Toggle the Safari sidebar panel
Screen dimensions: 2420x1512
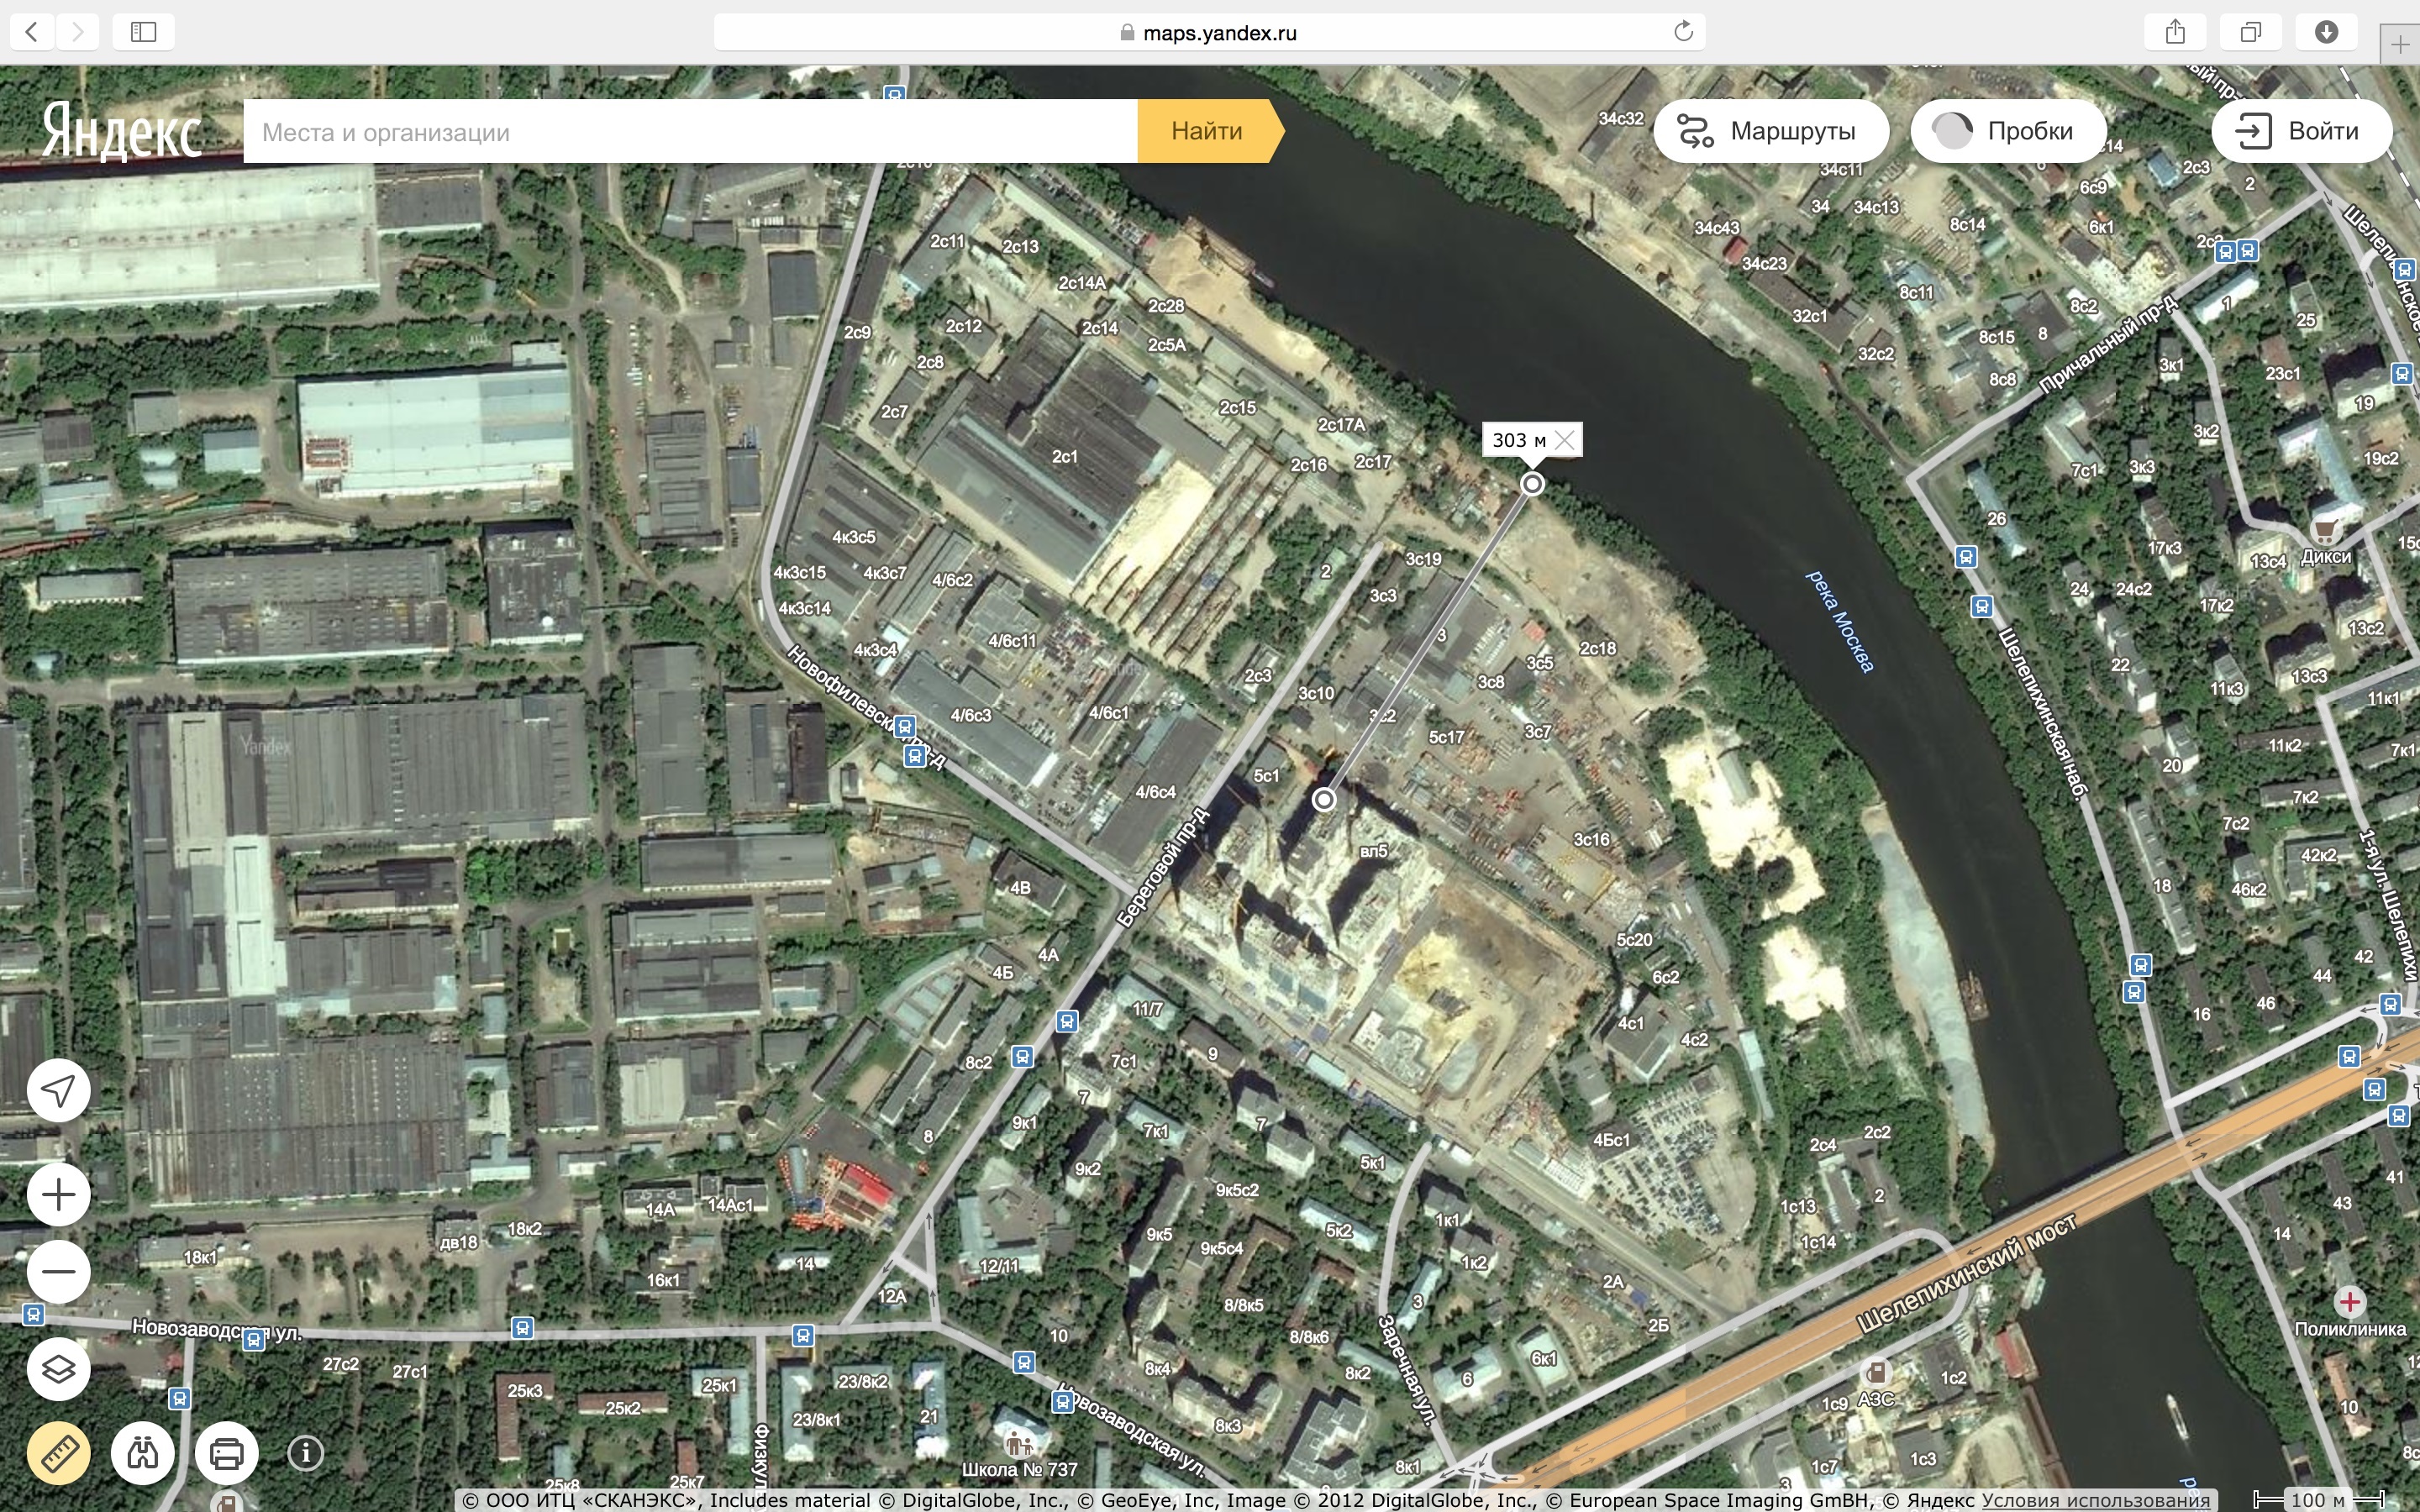tap(144, 32)
